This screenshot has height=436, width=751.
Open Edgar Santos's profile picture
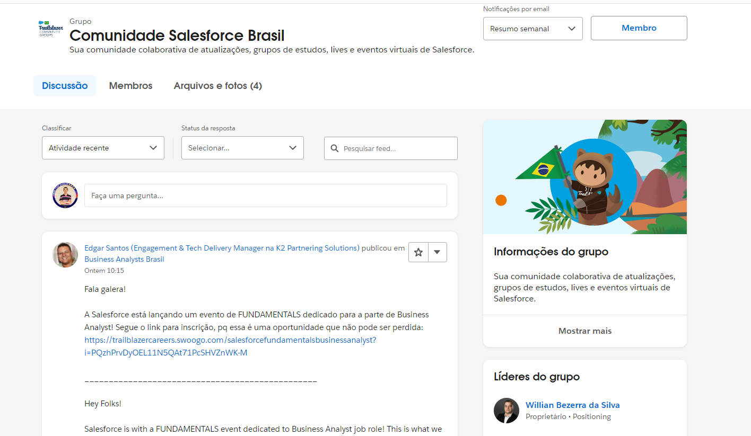point(65,254)
